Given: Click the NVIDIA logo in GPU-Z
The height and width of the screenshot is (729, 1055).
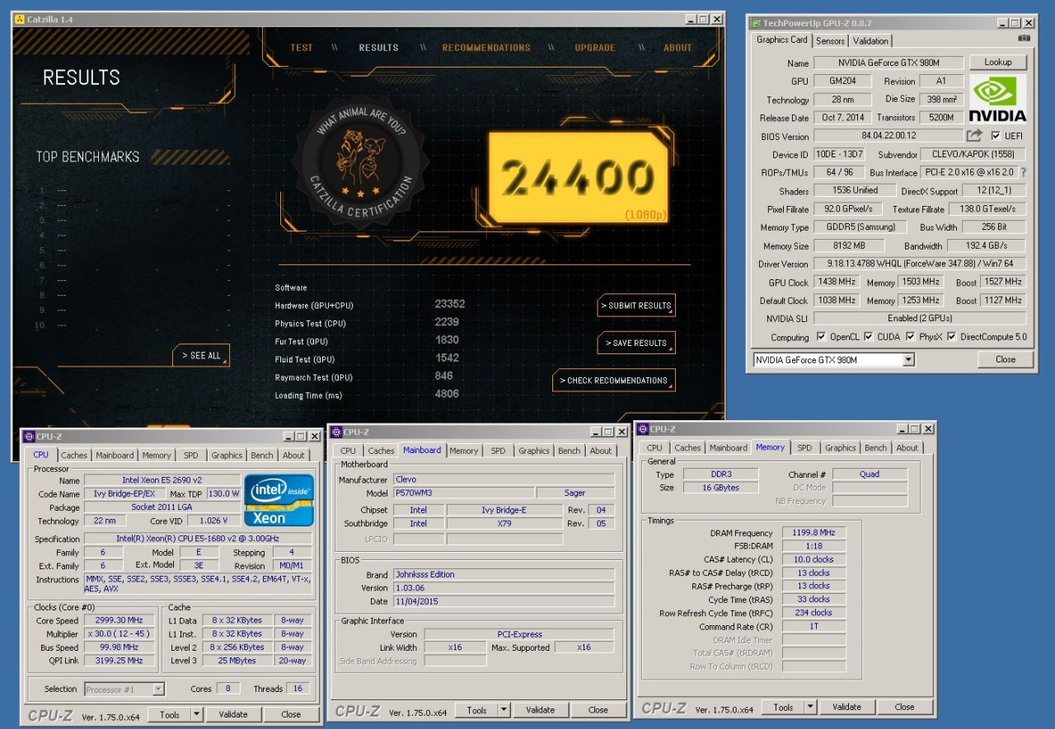Looking at the screenshot, I should point(997,99).
